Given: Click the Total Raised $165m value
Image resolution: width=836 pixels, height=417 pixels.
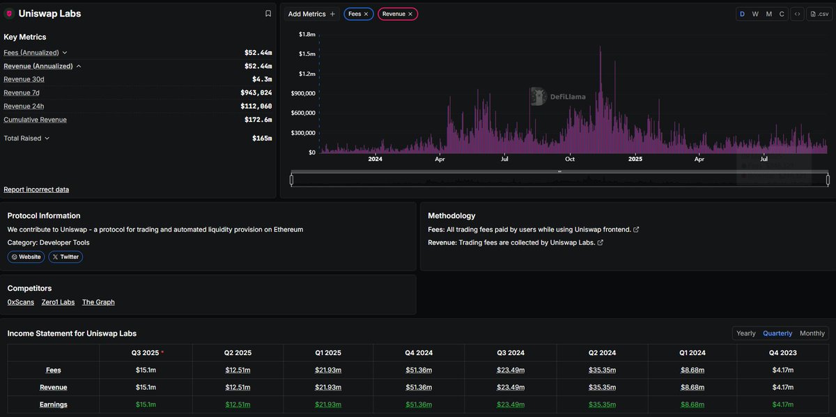Looking at the screenshot, I should [x=262, y=138].
